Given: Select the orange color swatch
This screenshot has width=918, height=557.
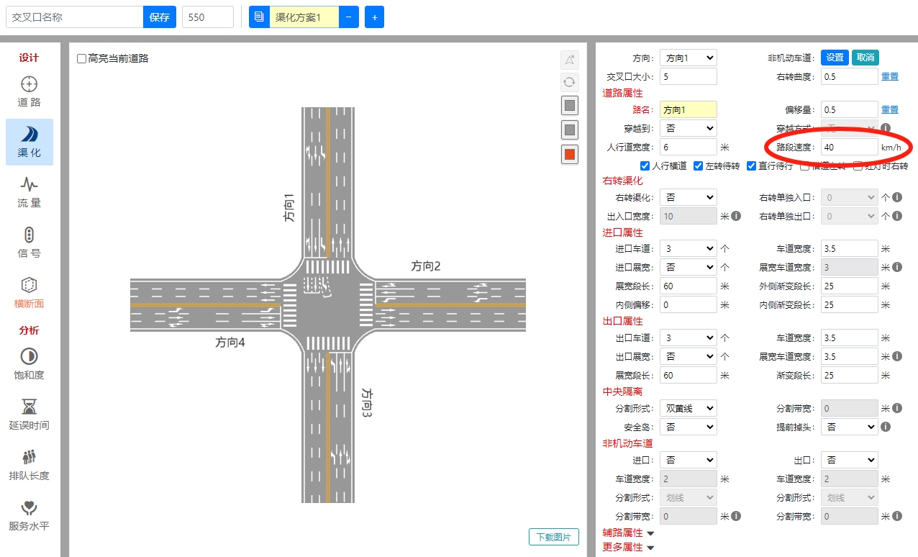Looking at the screenshot, I should click(x=570, y=154).
